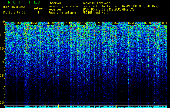The width and height of the screenshot is (170, 108).
Task: Click the date stamp 05.12.18 07:50
Action: (14, 12)
